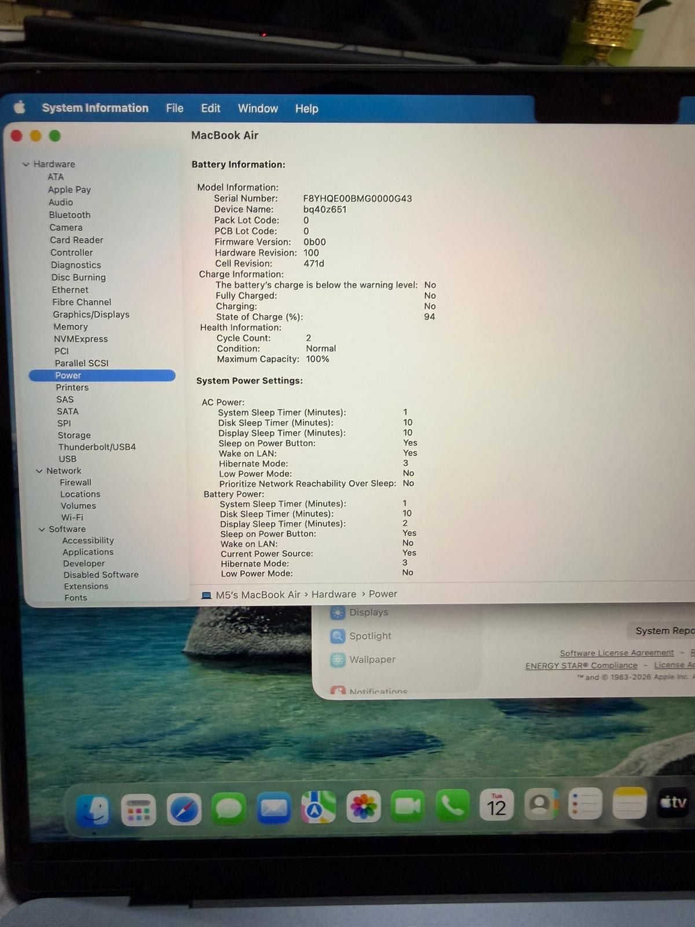The image size is (695, 927).
Task: Select Diagnostics in sidebar
Action: click(76, 265)
